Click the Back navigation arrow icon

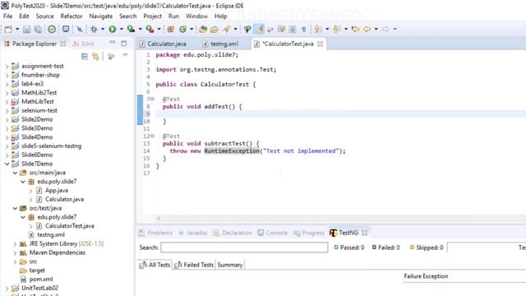[x=367, y=30]
